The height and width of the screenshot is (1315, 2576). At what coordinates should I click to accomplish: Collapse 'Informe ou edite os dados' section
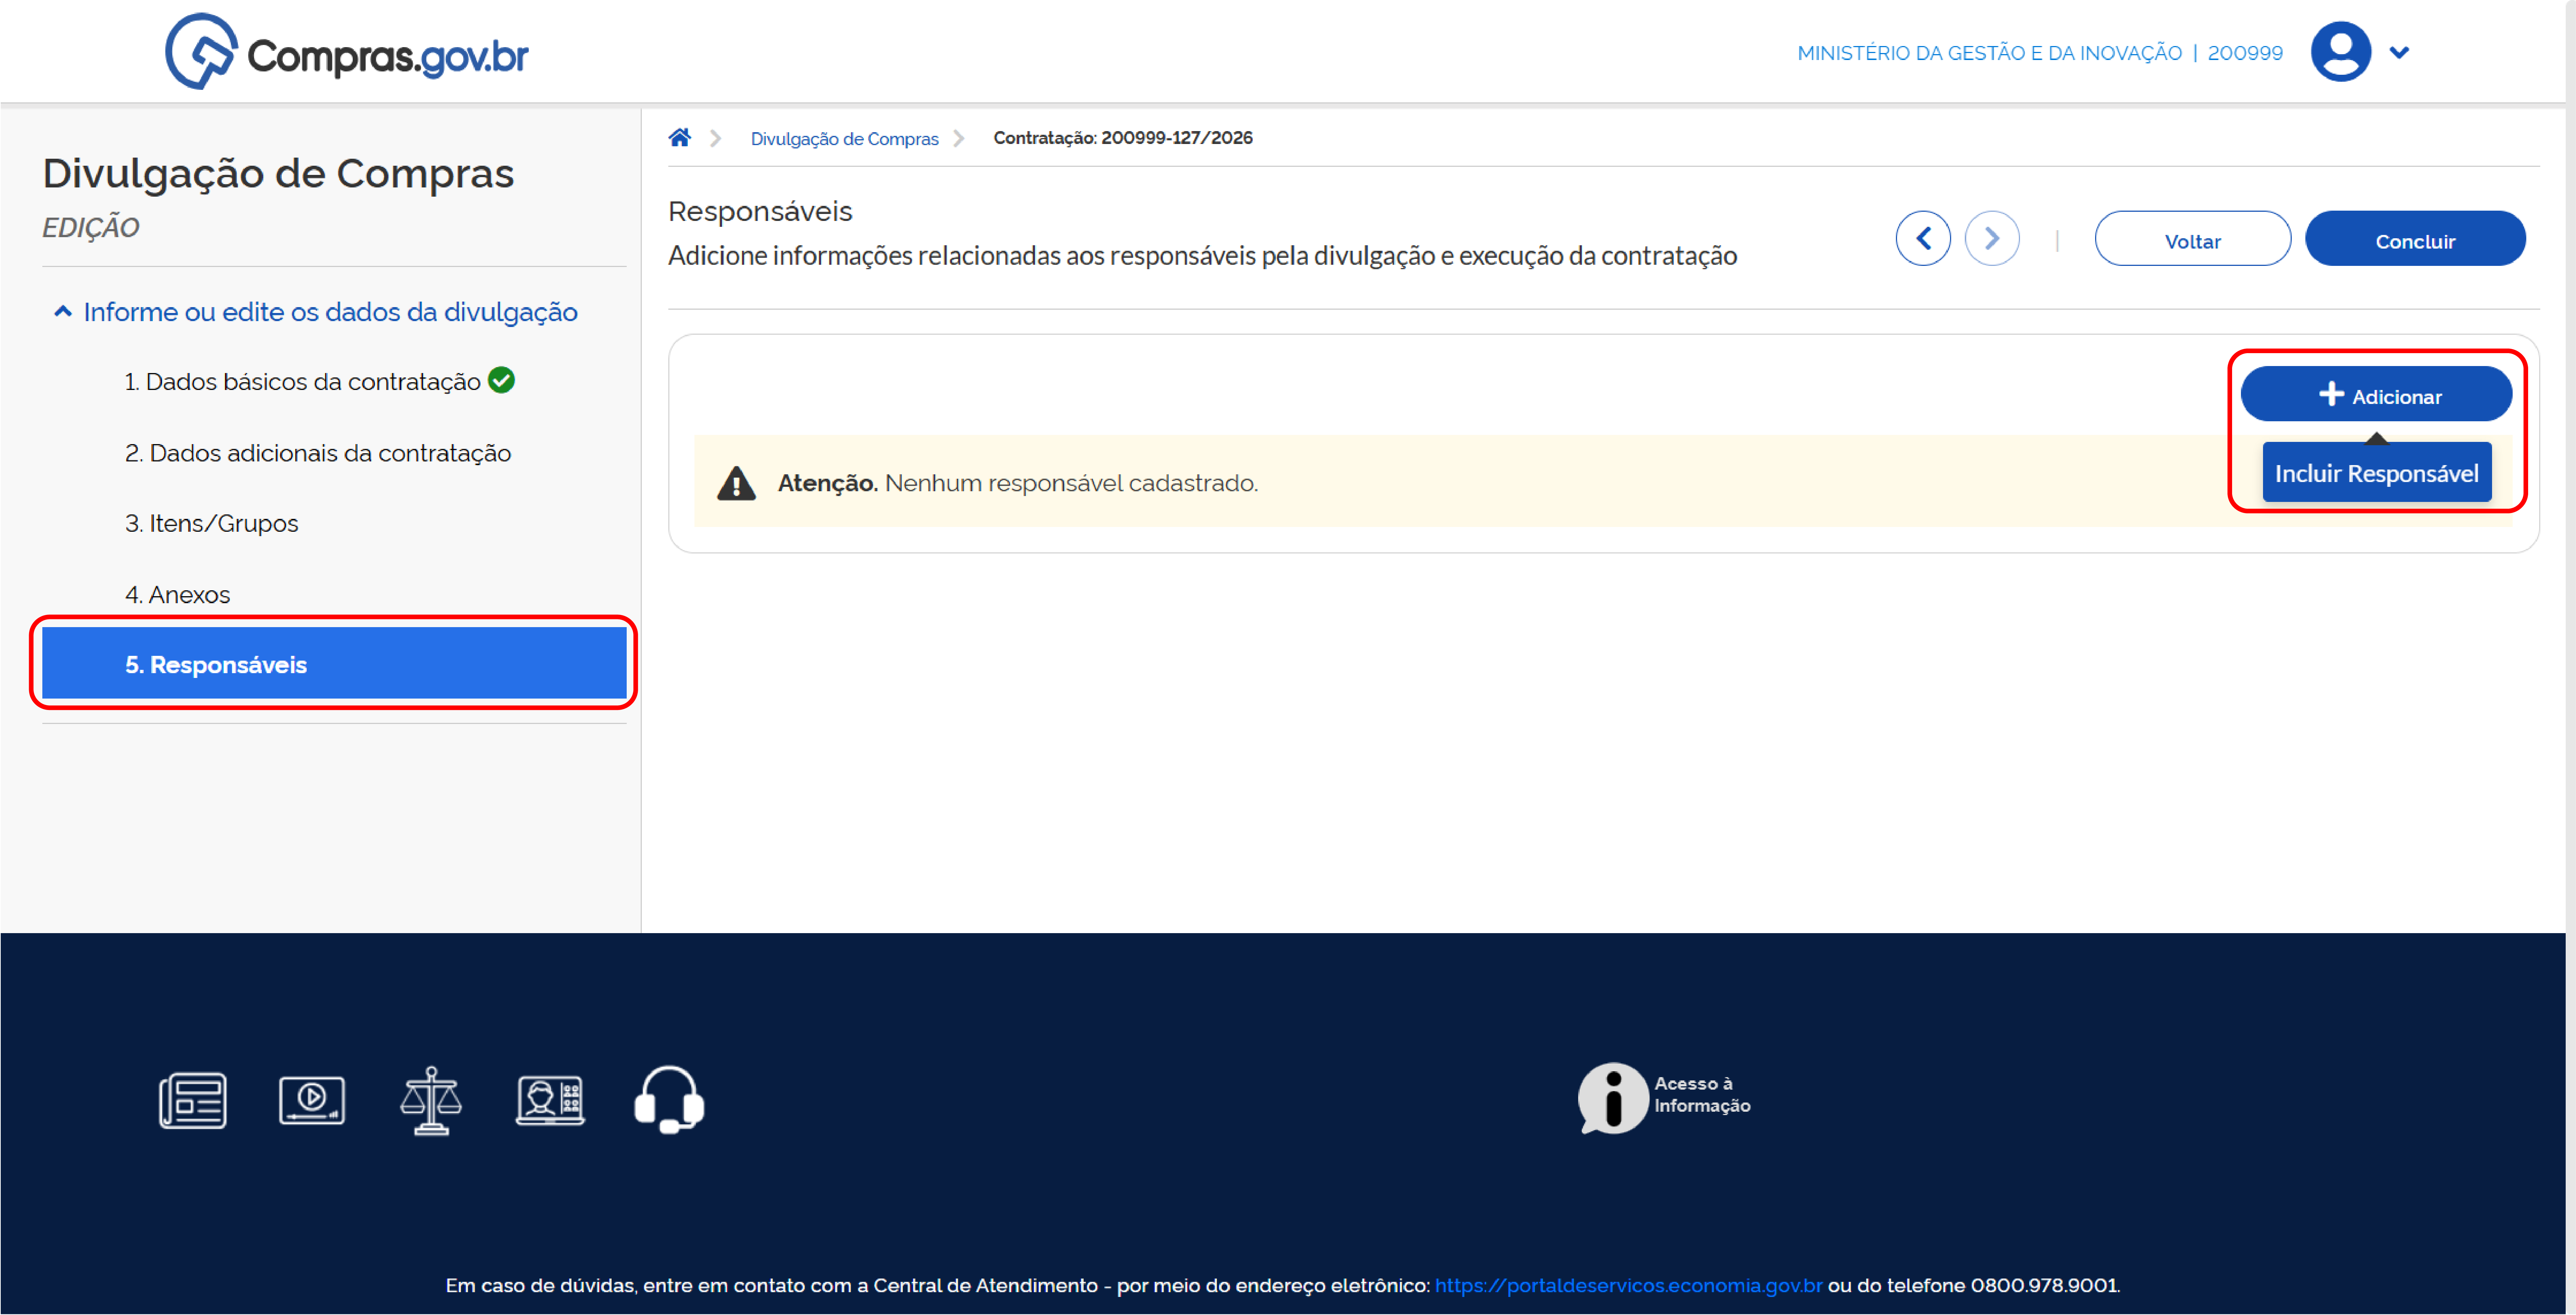coord(316,312)
